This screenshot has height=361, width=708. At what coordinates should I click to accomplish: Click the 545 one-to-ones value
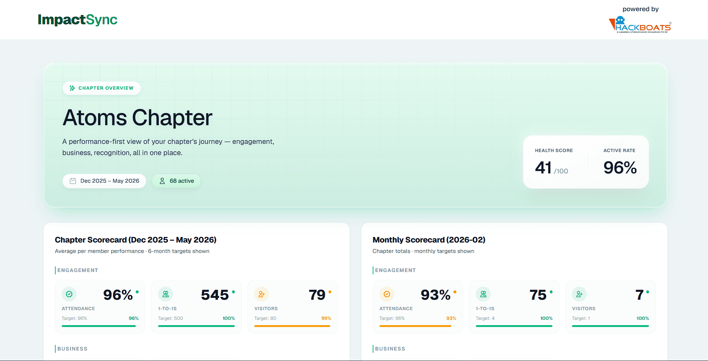click(215, 295)
